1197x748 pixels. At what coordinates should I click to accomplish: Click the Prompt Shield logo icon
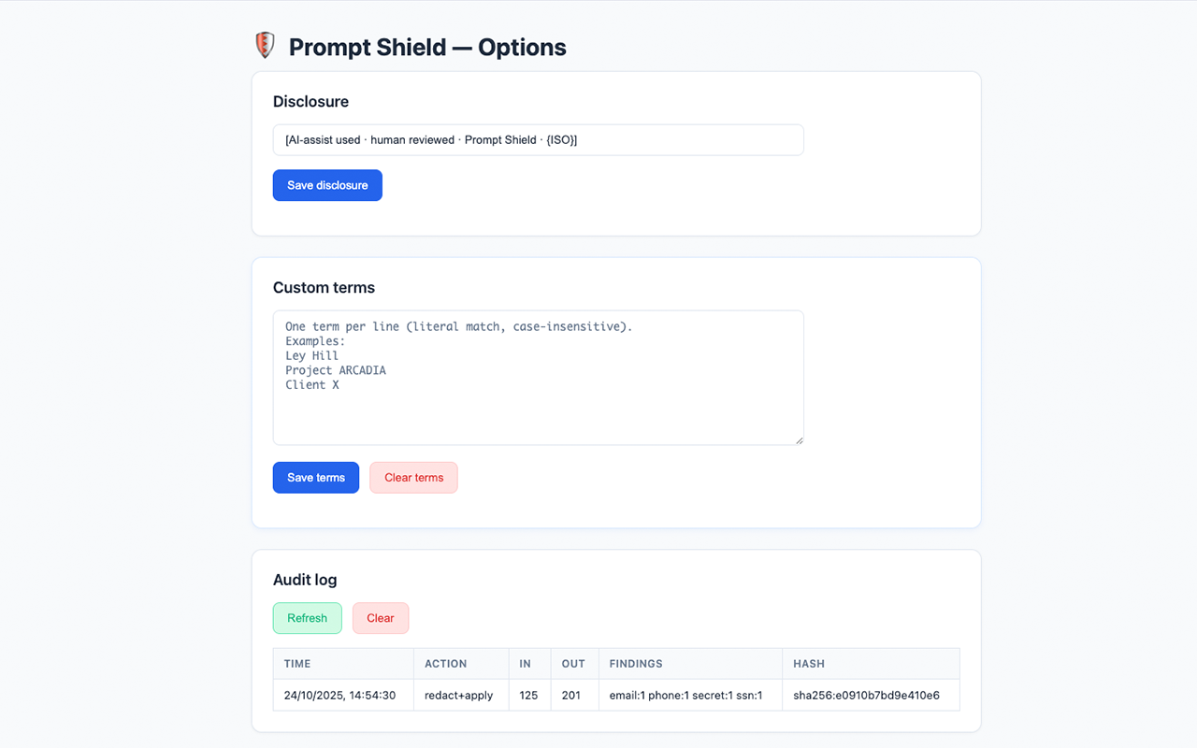[265, 44]
